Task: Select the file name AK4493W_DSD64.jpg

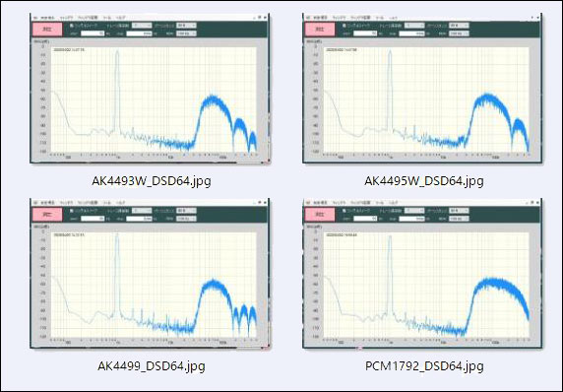Action: (x=152, y=181)
